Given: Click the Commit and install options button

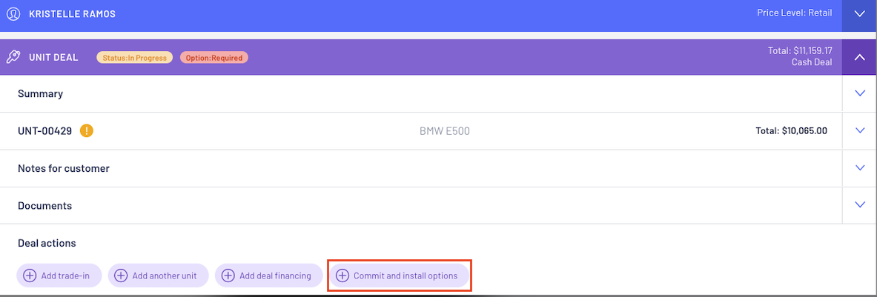Looking at the screenshot, I should pos(399,276).
